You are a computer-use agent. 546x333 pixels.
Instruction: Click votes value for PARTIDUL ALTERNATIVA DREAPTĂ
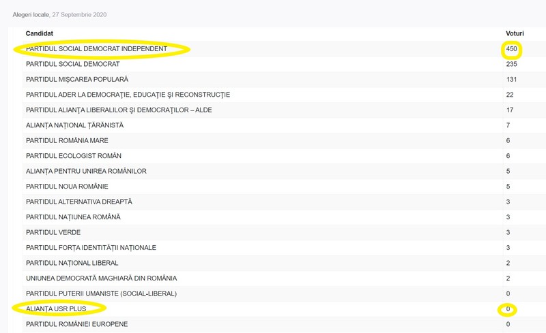tap(508, 202)
